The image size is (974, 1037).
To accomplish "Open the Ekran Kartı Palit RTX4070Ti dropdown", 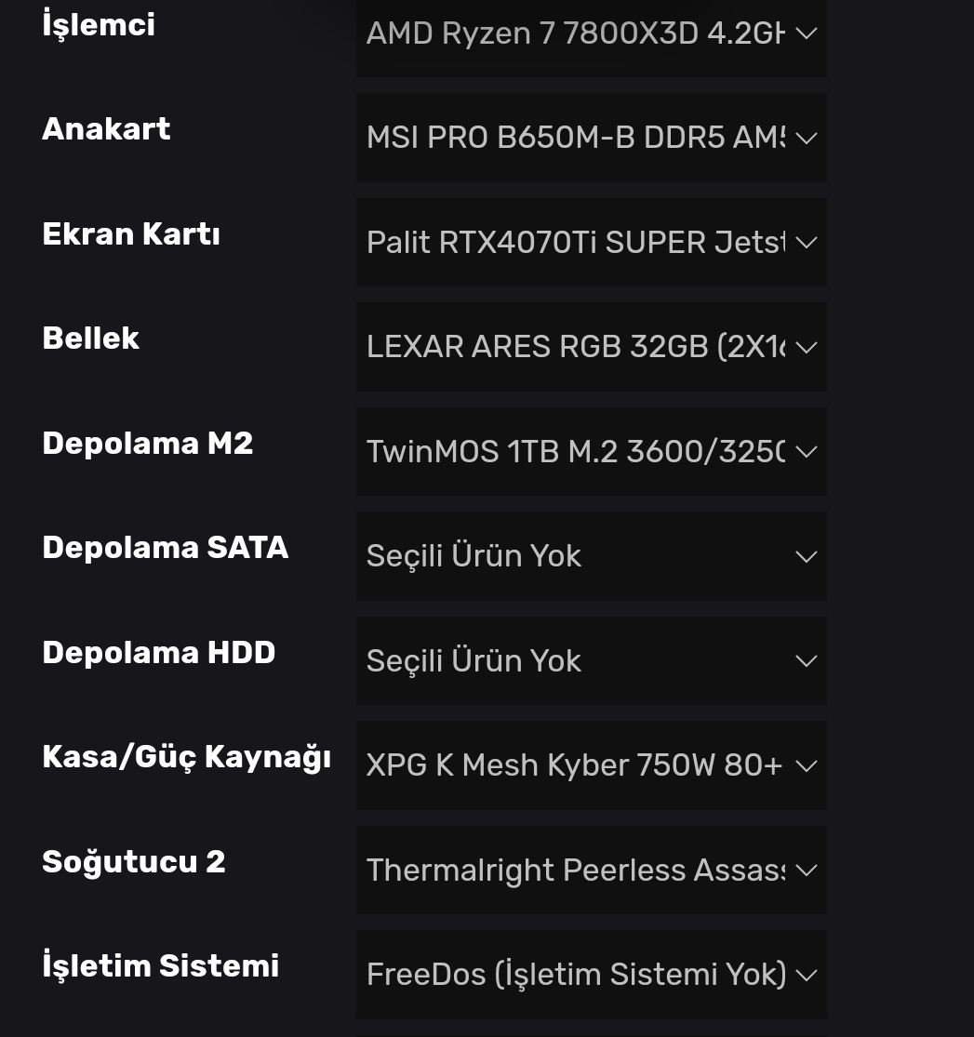I will click(575, 243).
